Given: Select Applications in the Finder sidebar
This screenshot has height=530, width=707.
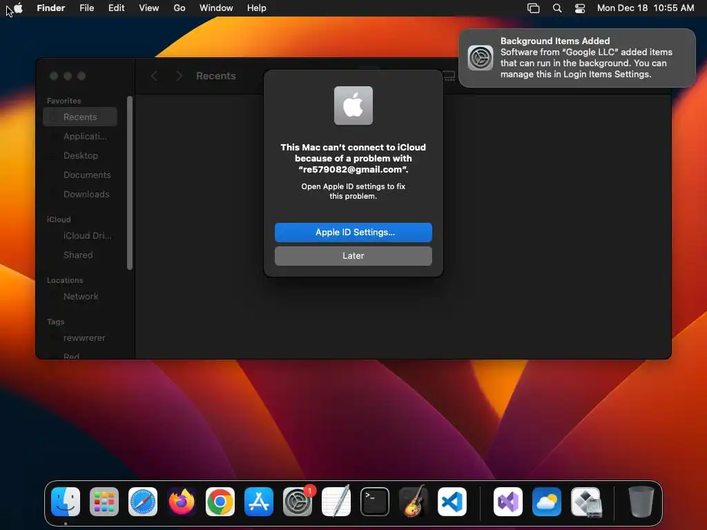Looking at the screenshot, I should click(x=80, y=137).
